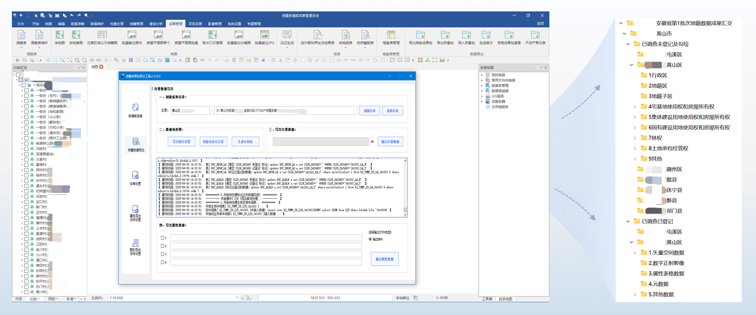Check the first export attribute checkbox
The image size is (756, 315).
click(x=163, y=238)
